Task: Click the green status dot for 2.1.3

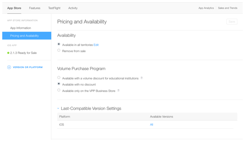Action: [x=8, y=53]
